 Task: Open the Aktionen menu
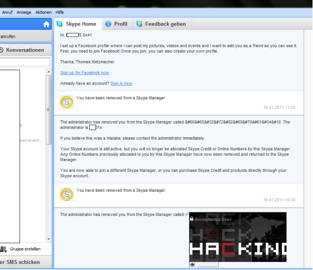pos(43,13)
